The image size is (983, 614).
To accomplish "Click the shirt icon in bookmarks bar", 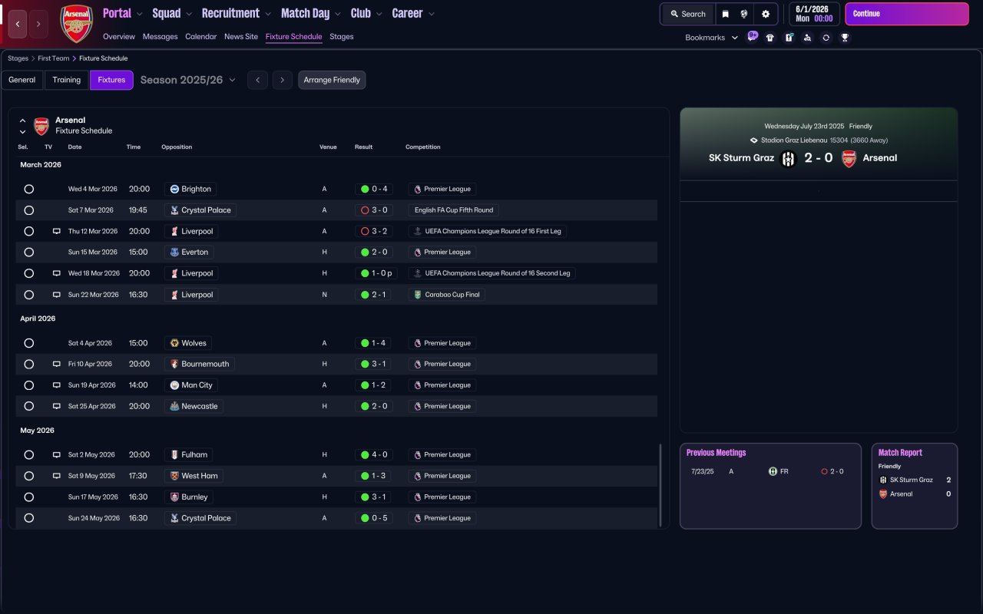I will tap(770, 38).
